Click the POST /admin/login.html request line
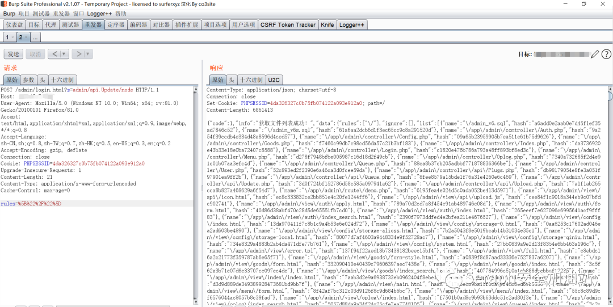 80,90
